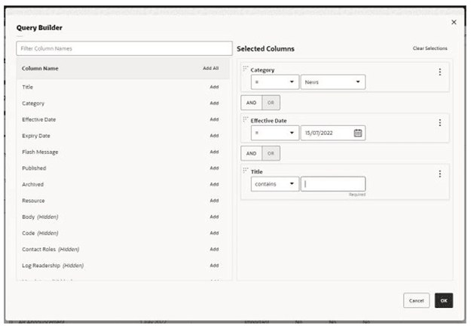Select the 'Code (Hidden)' column name row
Screen dimensions: 474x329
click(x=123, y=233)
